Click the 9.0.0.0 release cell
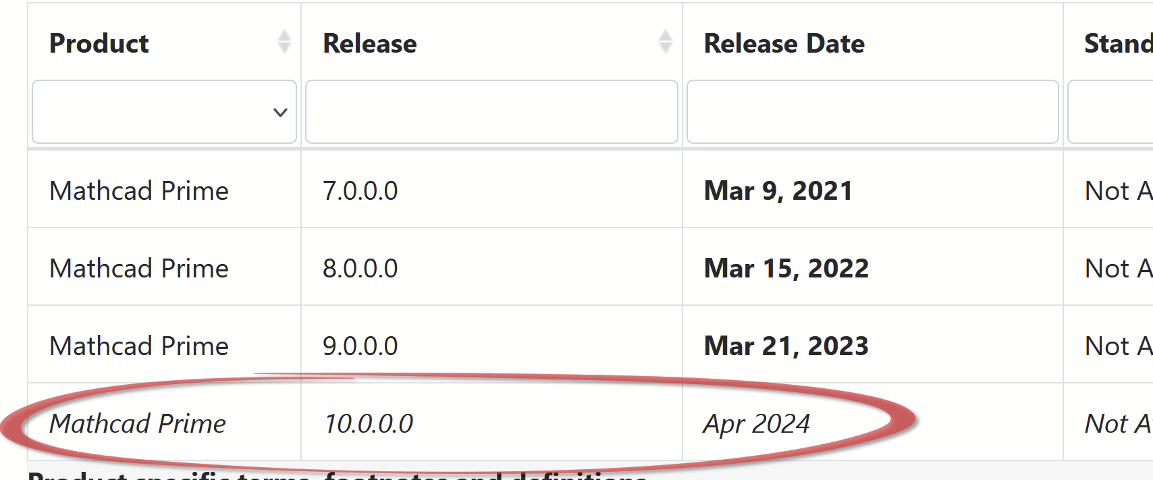 coord(360,346)
